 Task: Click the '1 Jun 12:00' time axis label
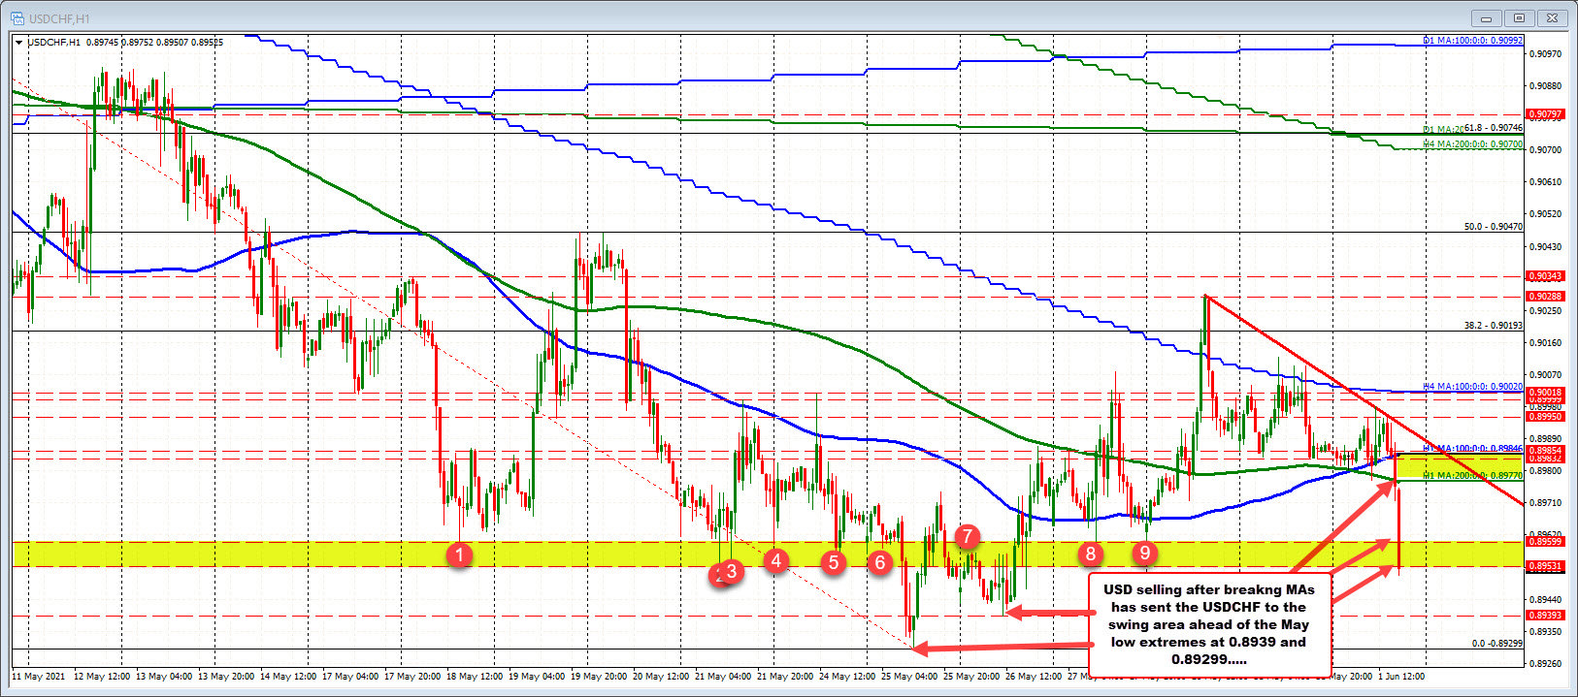pos(1400,676)
